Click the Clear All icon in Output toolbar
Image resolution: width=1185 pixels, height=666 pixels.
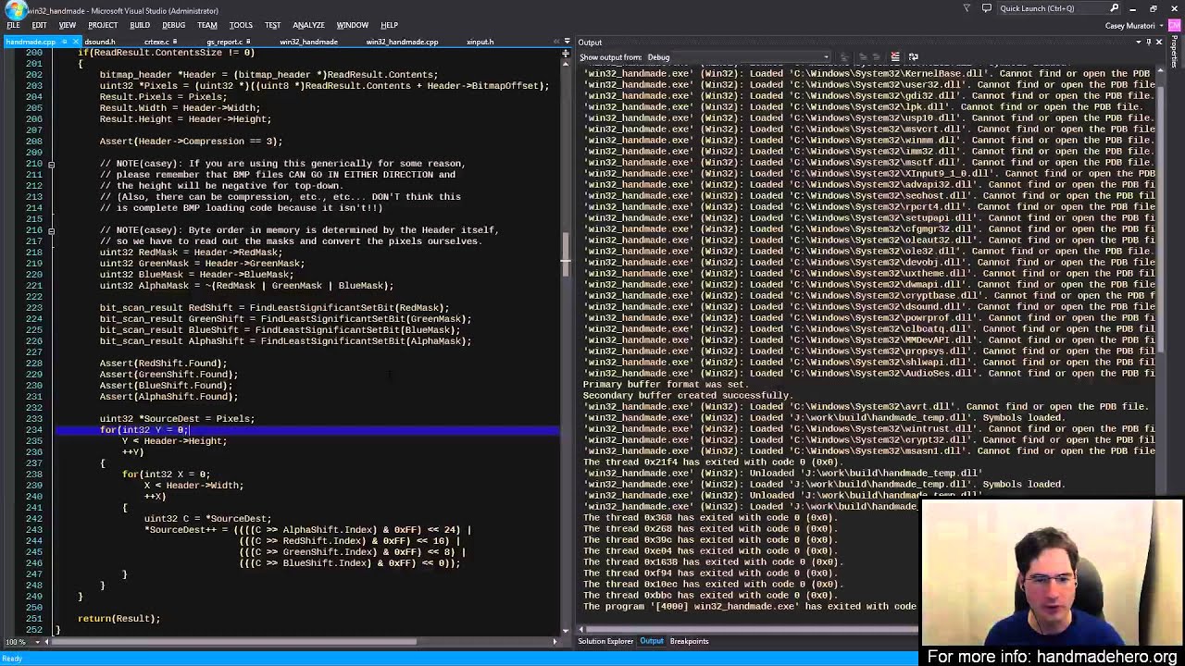(x=895, y=56)
